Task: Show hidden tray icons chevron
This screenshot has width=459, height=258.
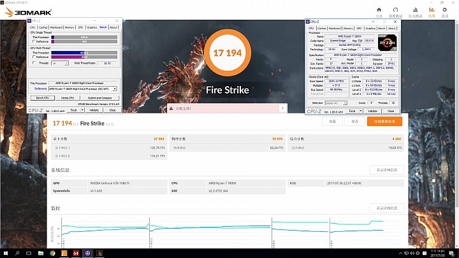Action: [400, 253]
